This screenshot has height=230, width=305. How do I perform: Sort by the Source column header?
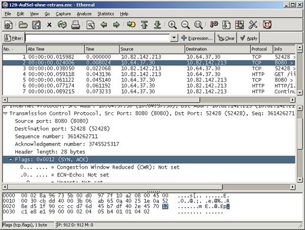152,49
